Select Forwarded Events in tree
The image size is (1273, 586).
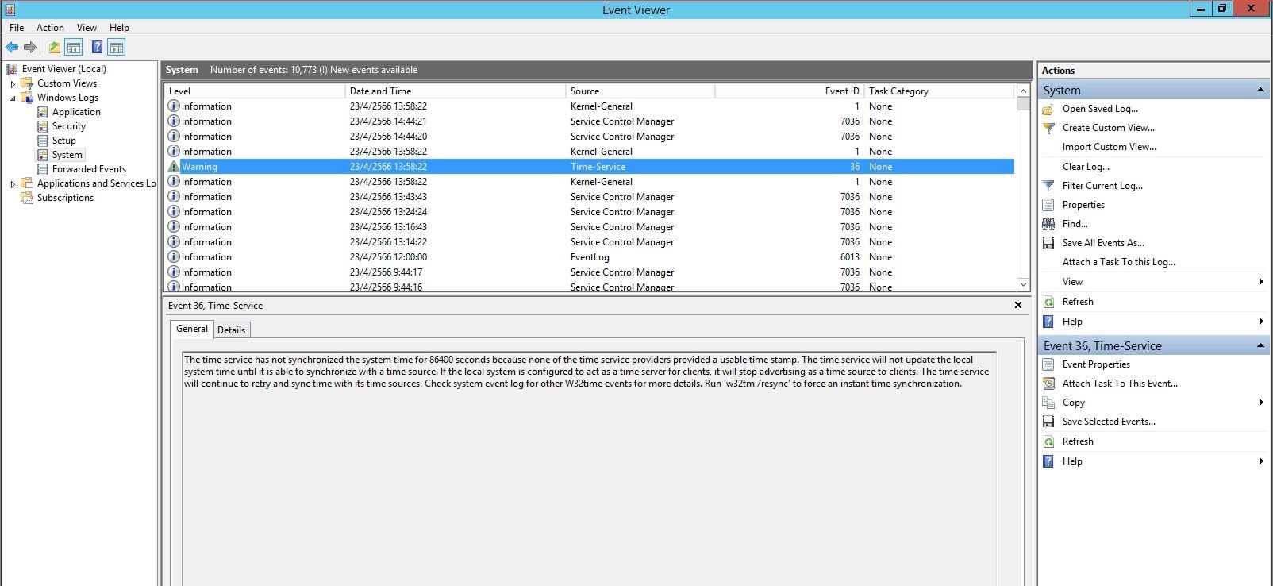click(89, 169)
